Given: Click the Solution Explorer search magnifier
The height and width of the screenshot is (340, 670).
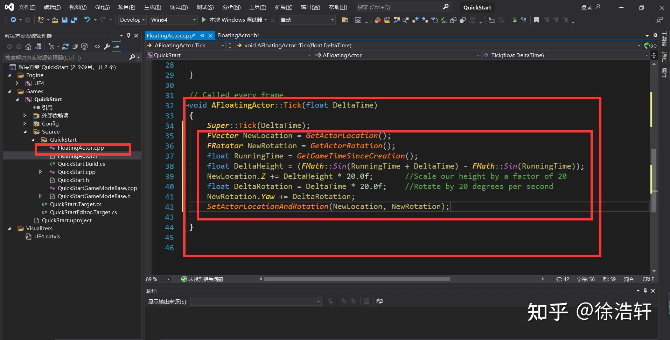Looking at the screenshot, I should coord(132,57).
